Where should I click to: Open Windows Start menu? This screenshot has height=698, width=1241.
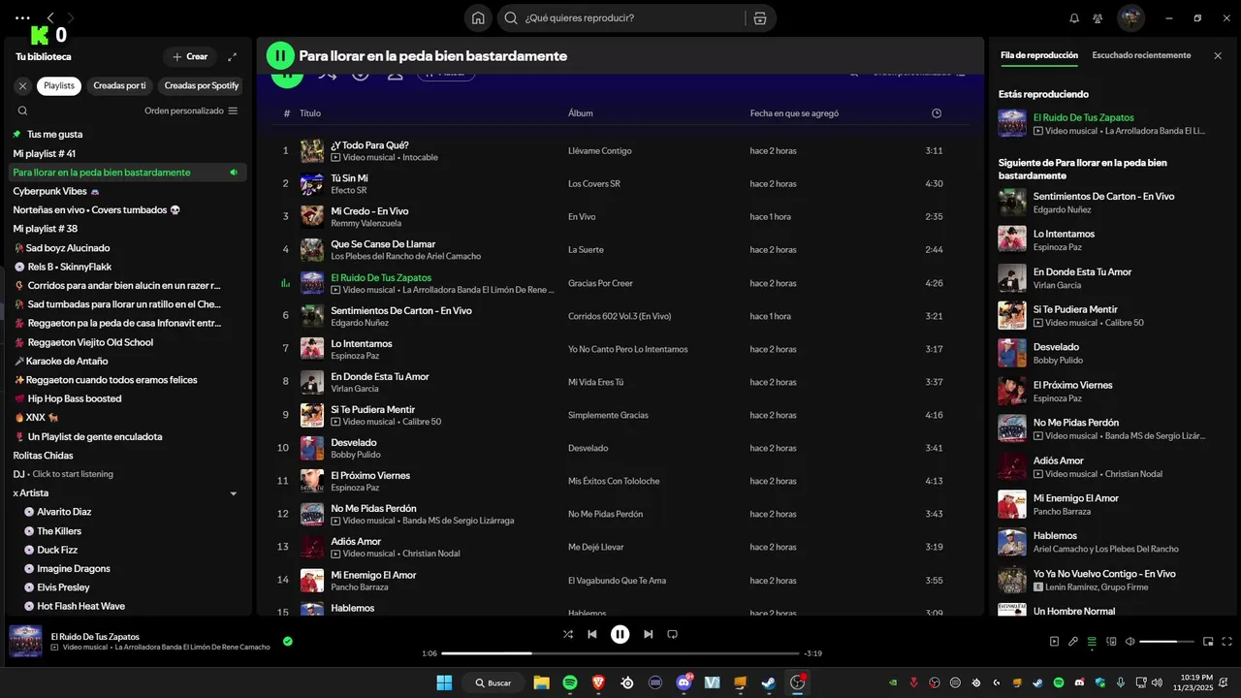click(444, 682)
